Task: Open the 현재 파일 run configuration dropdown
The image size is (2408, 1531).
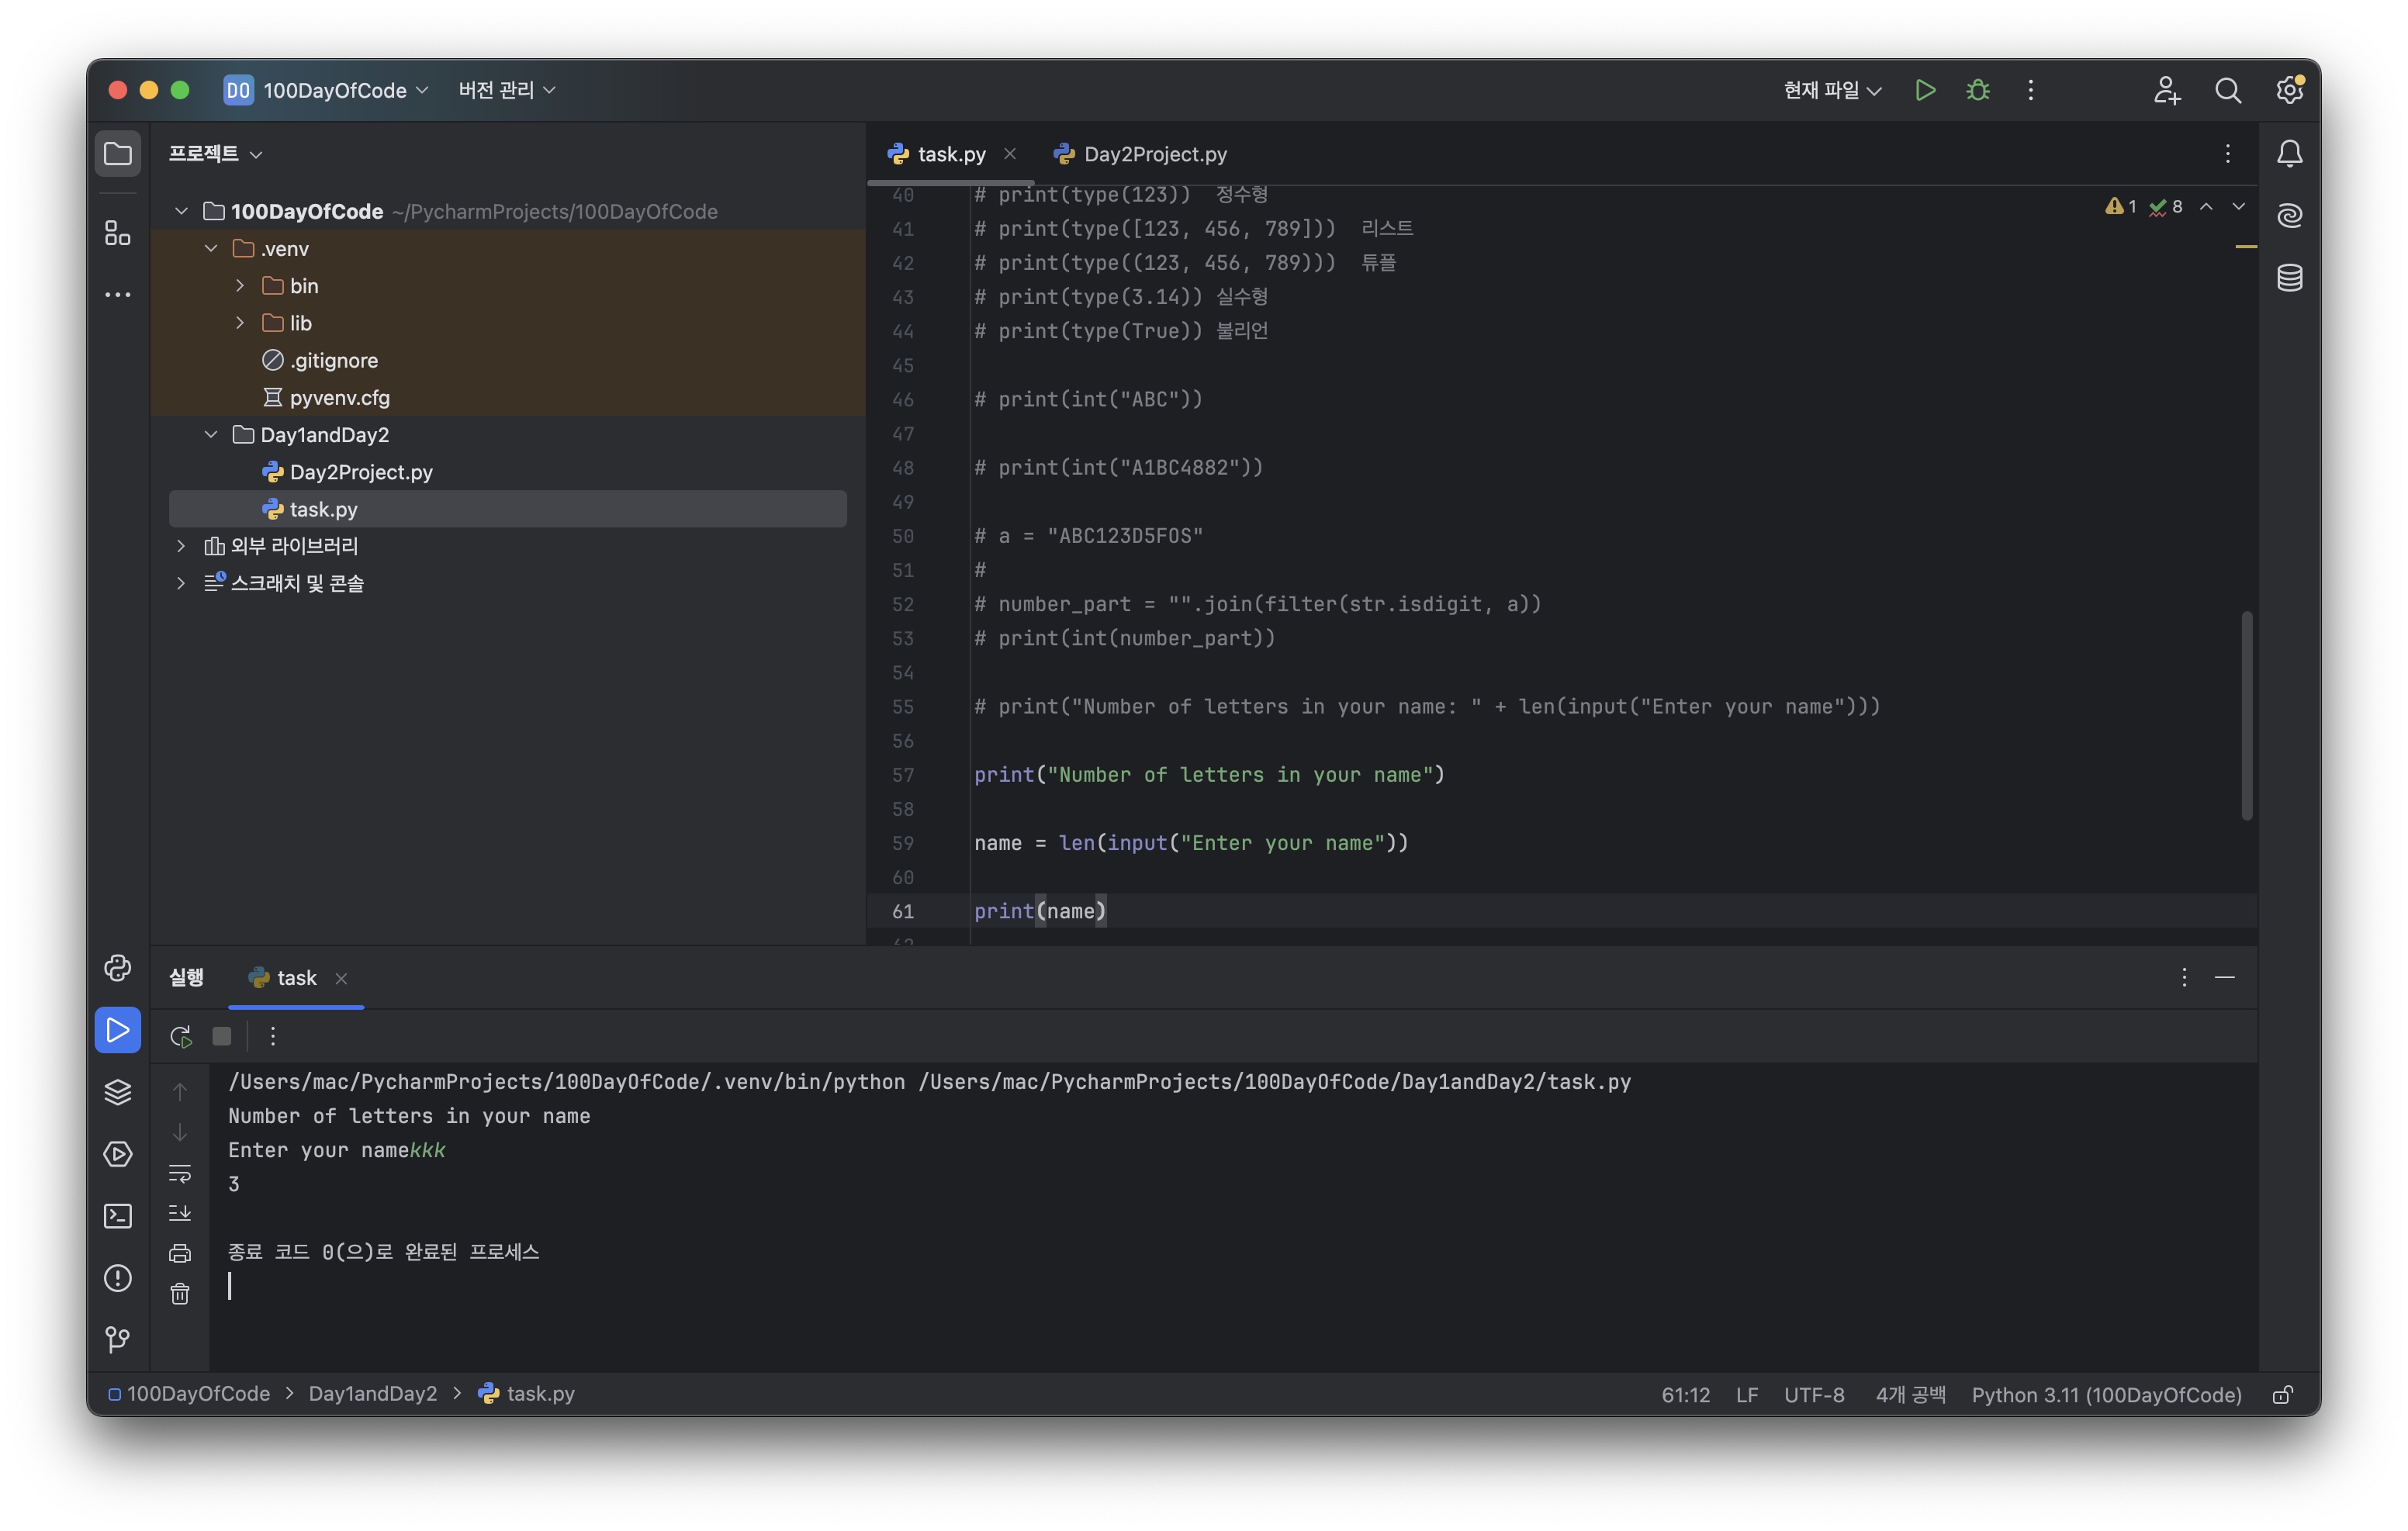Action: coord(1832,90)
